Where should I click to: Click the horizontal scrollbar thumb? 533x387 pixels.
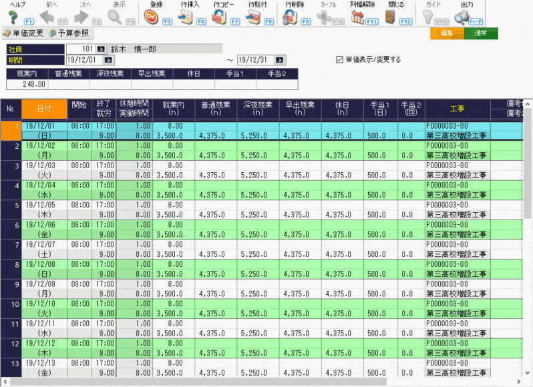tap(198, 382)
